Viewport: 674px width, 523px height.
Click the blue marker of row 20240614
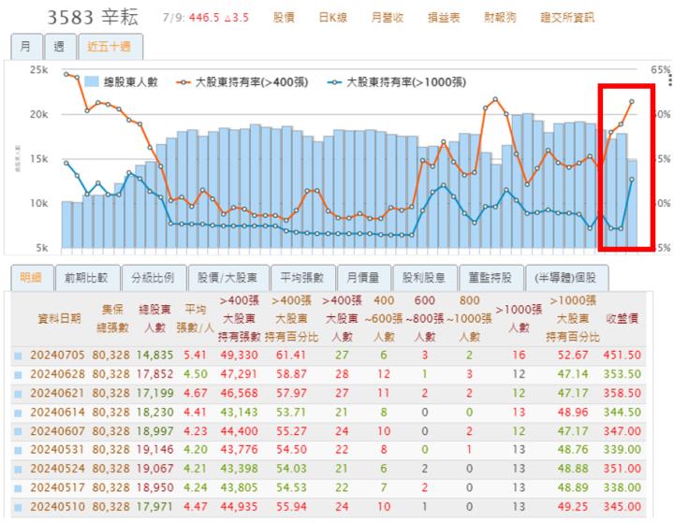click(x=18, y=413)
